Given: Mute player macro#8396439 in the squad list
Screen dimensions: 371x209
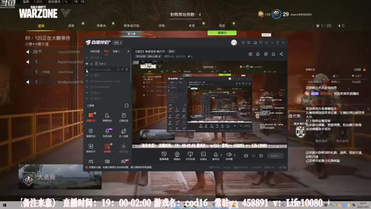Looking at the screenshot, I should point(28,52).
